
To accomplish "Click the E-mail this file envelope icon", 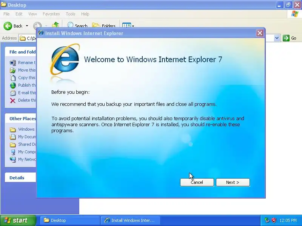I will [x=13, y=93].
